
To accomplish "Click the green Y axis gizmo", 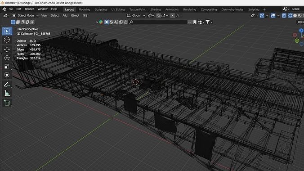I will (x=297, y=40).
